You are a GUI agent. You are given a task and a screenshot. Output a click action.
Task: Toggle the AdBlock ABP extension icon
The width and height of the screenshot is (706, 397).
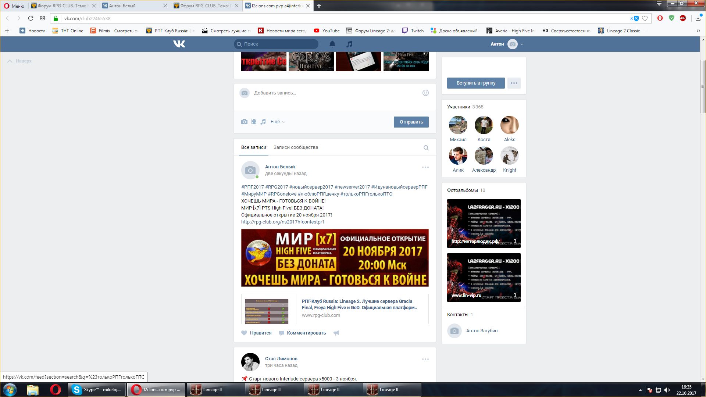683,18
